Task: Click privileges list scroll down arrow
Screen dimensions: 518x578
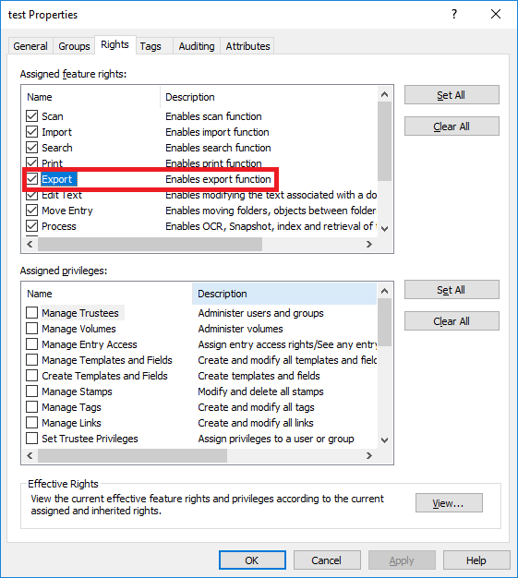Action: pyautogui.click(x=384, y=440)
